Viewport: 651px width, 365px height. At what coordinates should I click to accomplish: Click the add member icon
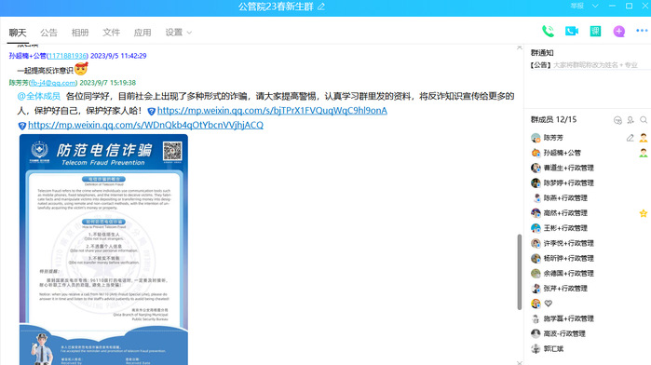point(631,120)
